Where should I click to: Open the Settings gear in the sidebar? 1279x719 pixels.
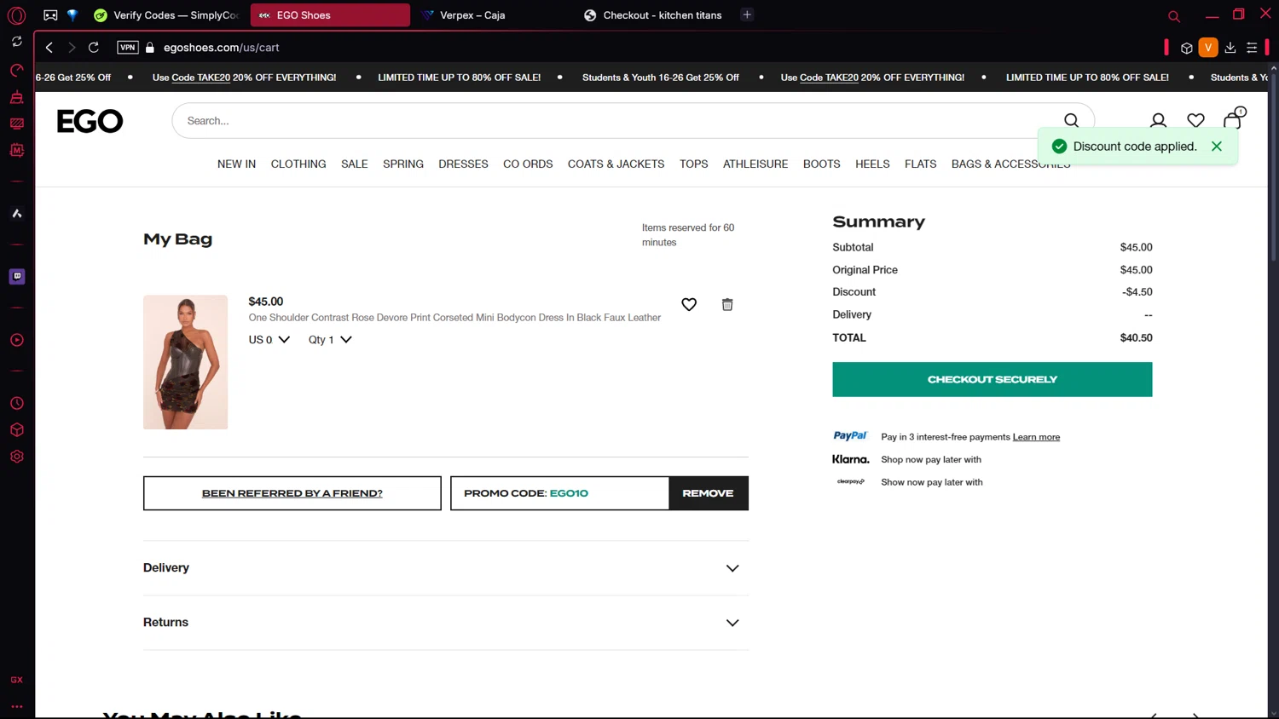pos(16,457)
